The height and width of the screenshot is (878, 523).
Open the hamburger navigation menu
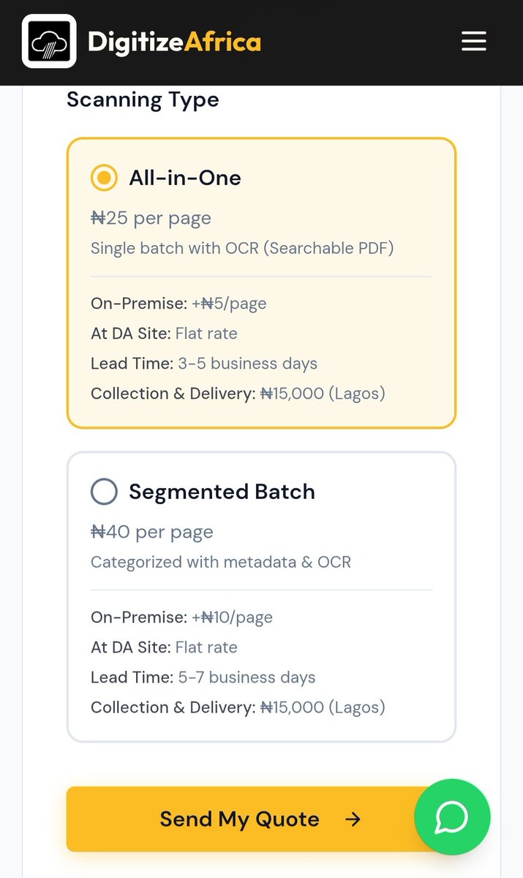point(473,41)
